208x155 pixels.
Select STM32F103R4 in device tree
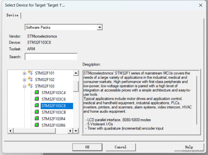pyautogui.click(x=53, y=119)
